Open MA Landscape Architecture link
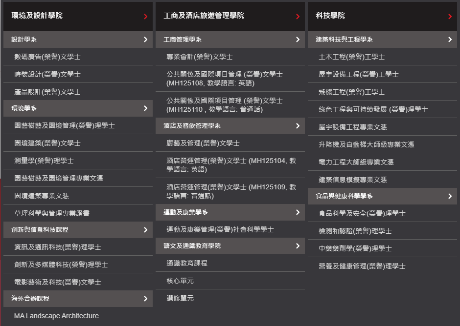Screen dimensions: 460x326 [56, 316]
